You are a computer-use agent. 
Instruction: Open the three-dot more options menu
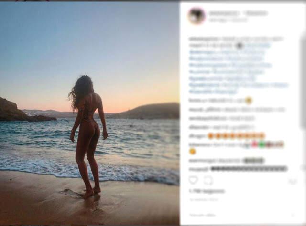[293, 215]
